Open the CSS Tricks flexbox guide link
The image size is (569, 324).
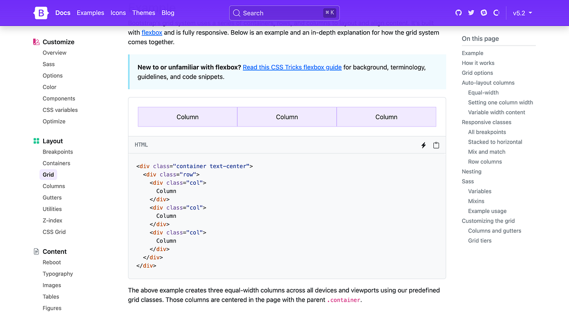tap(292, 67)
